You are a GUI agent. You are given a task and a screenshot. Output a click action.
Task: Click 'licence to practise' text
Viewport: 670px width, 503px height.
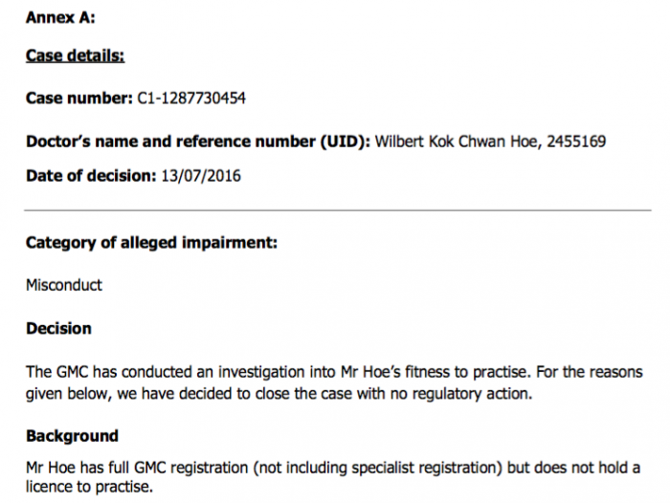point(89,487)
